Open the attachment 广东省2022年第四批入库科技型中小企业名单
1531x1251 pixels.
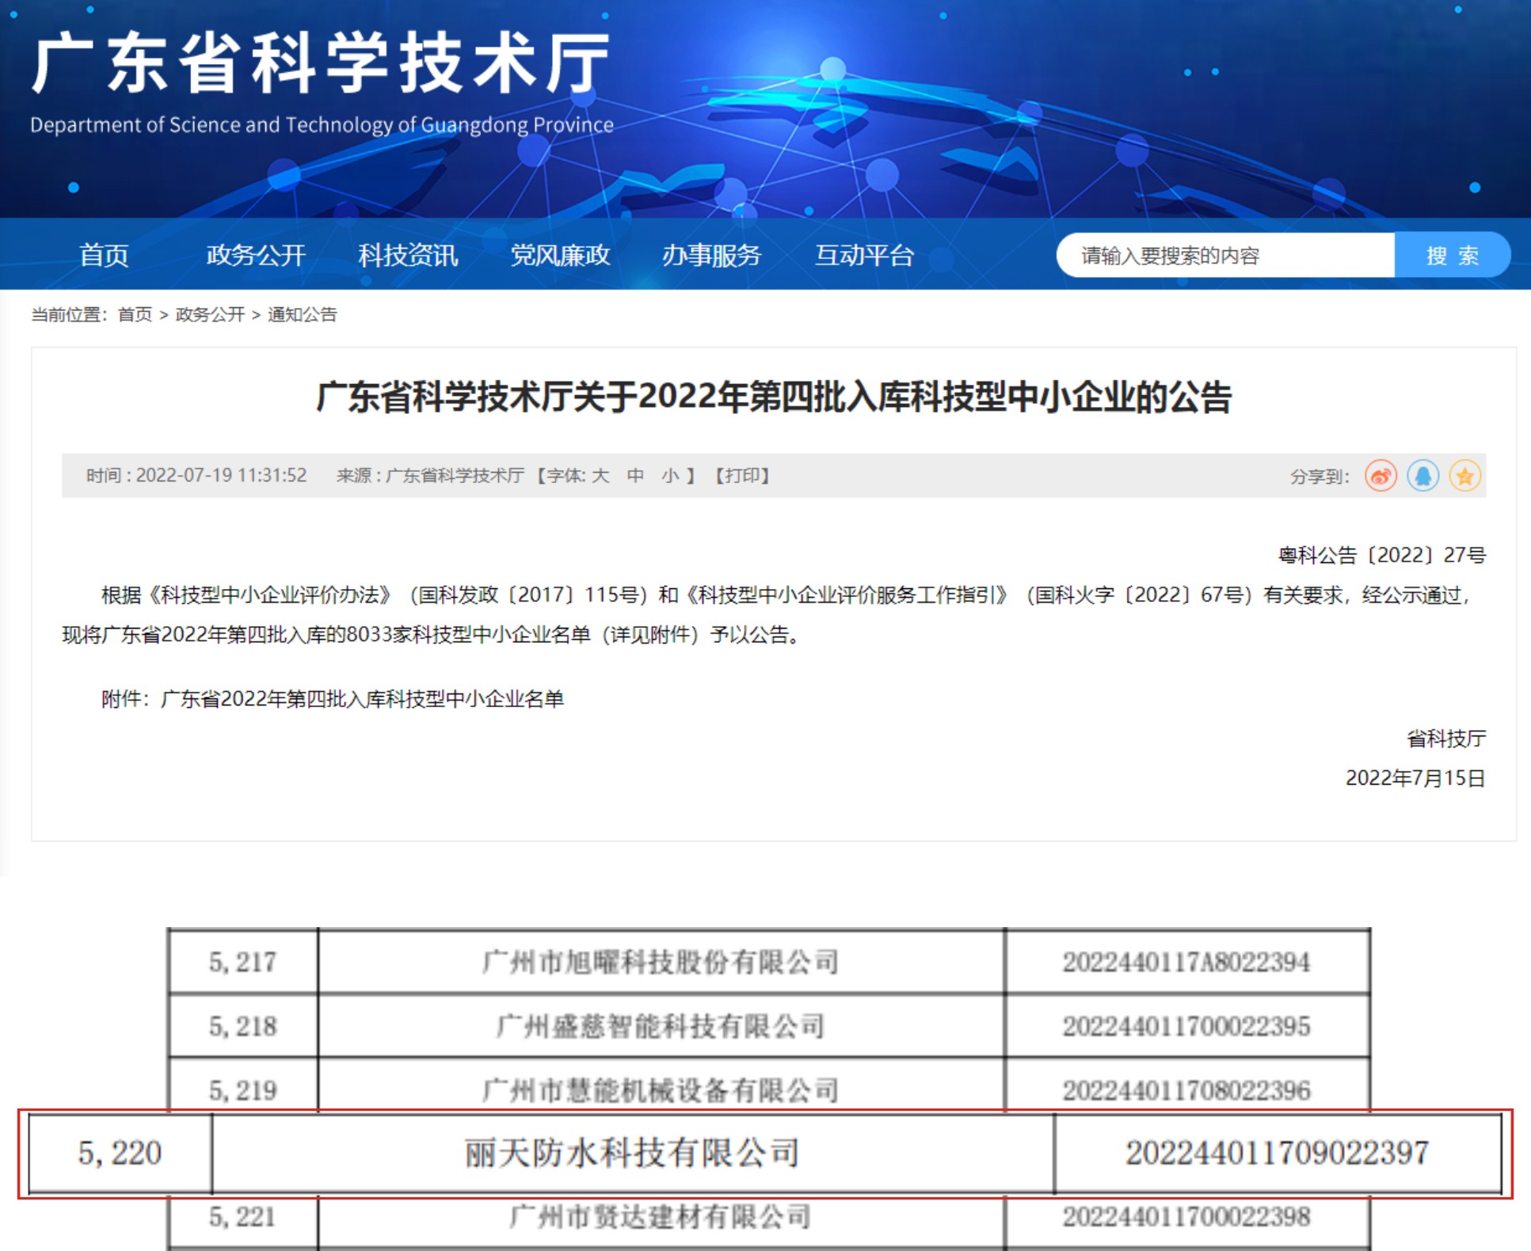[x=362, y=699]
